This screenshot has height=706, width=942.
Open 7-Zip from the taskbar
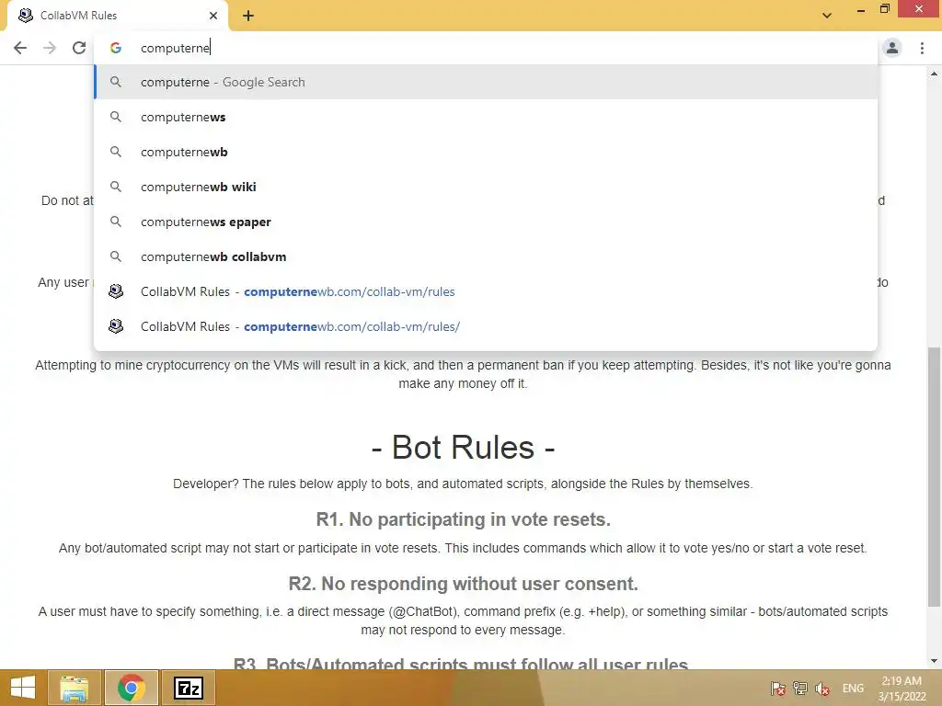point(189,688)
